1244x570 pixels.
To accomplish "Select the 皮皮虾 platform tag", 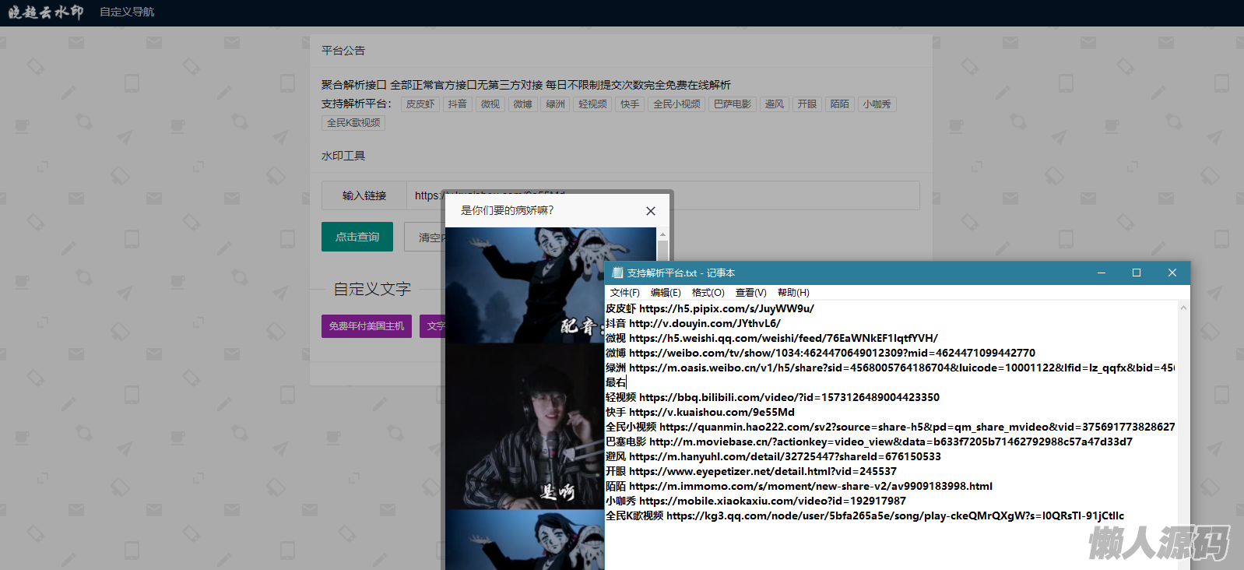I will (420, 104).
